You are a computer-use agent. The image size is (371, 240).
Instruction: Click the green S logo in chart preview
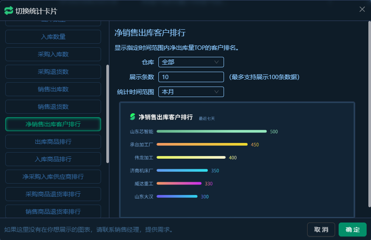[133, 117]
